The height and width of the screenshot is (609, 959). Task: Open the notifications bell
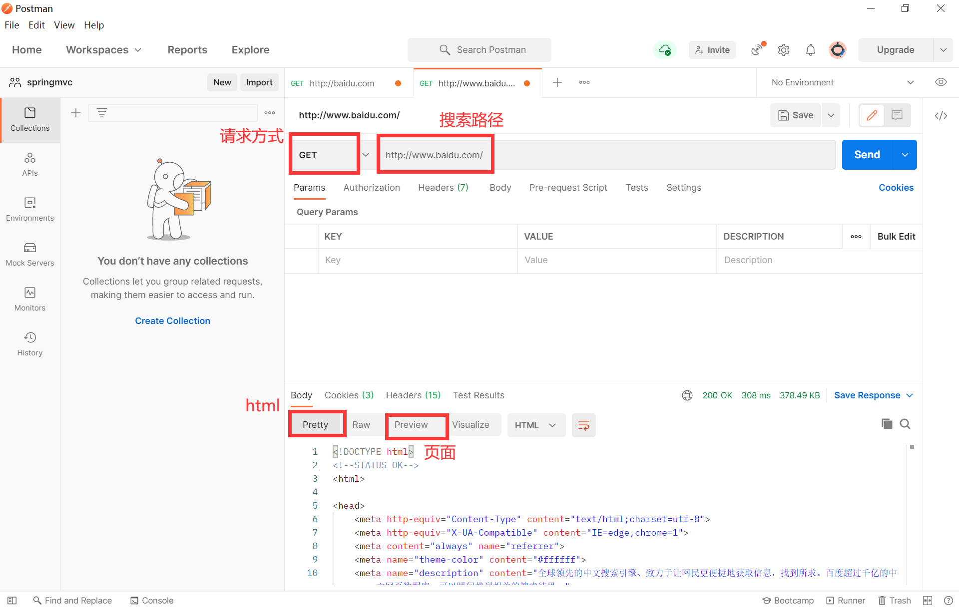[x=811, y=50]
